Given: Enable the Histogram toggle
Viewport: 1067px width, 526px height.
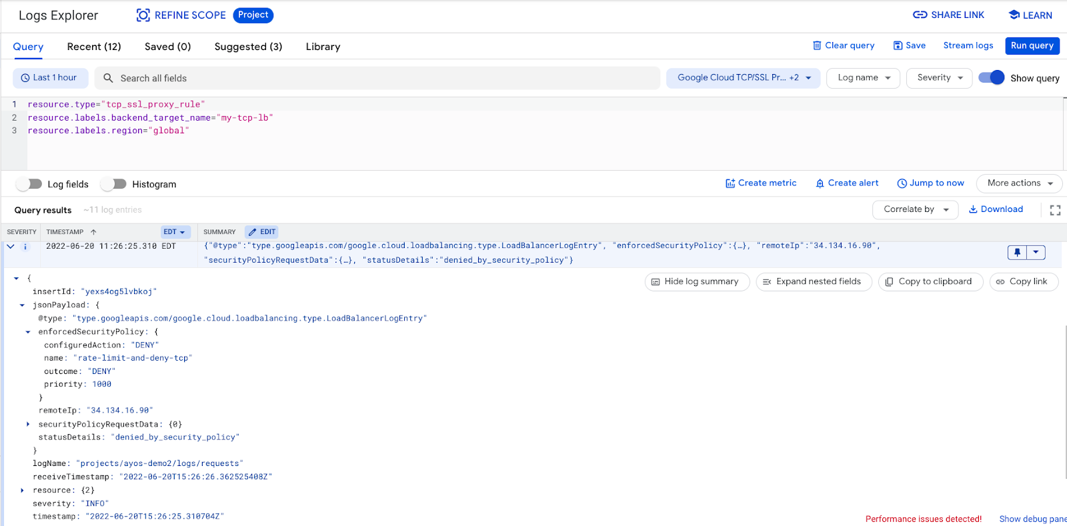Looking at the screenshot, I should click(x=114, y=184).
